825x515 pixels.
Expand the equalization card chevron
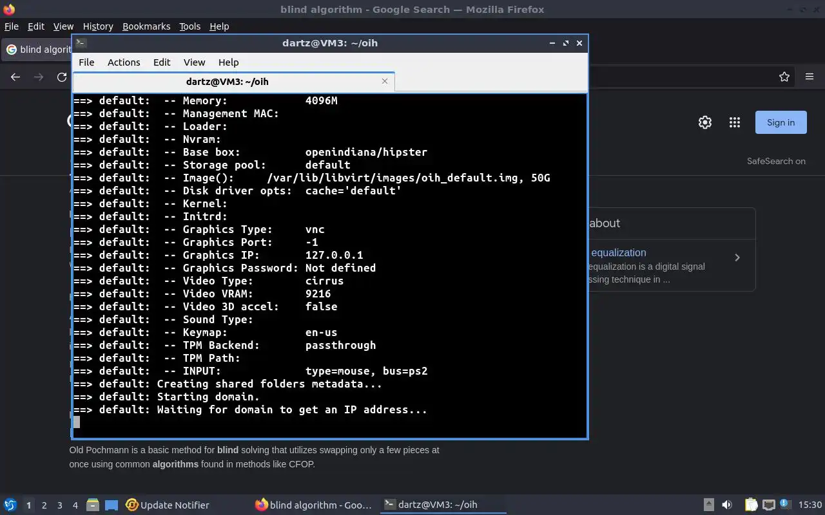click(737, 257)
